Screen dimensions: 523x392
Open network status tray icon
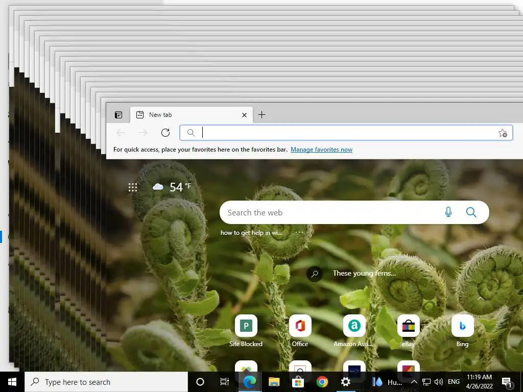(426, 382)
